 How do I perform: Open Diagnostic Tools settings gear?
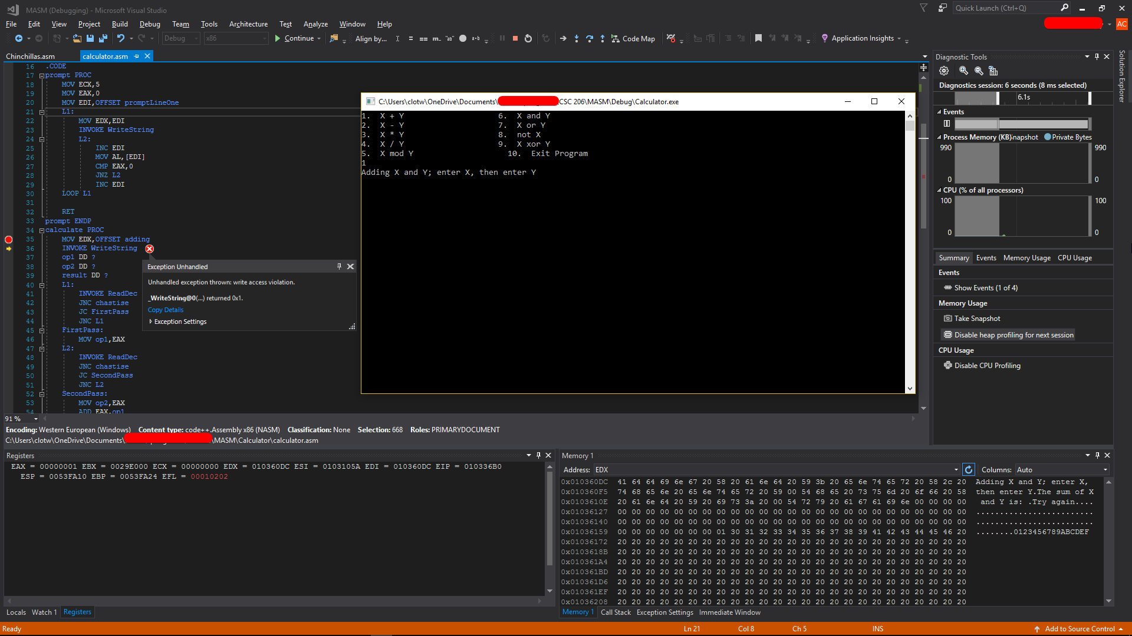(x=944, y=71)
